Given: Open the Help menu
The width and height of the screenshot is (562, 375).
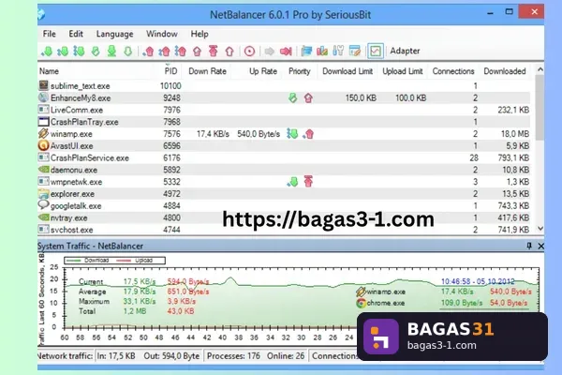Looking at the screenshot, I should [200, 34].
